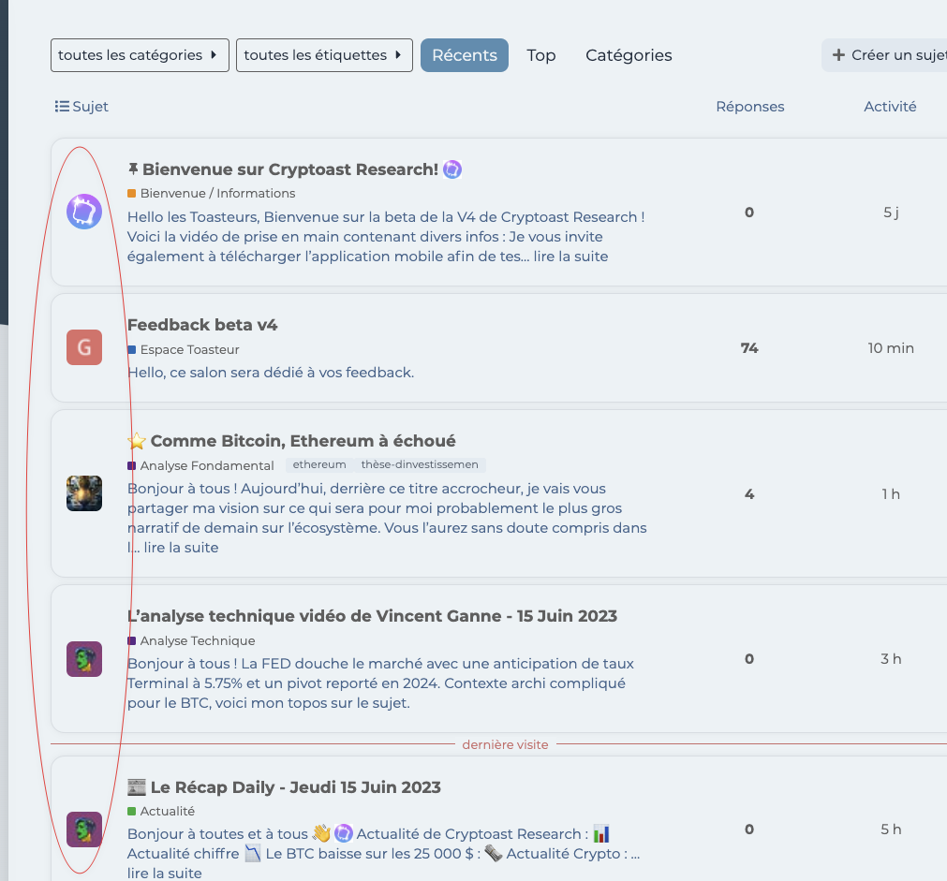Sort topics by the Activité column
The height and width of the screenshot is (881, 947).
coord(890,107)
